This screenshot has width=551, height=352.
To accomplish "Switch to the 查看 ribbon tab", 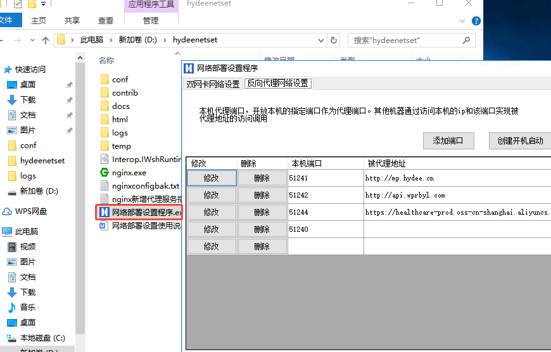I will click(x=106, y=21).
